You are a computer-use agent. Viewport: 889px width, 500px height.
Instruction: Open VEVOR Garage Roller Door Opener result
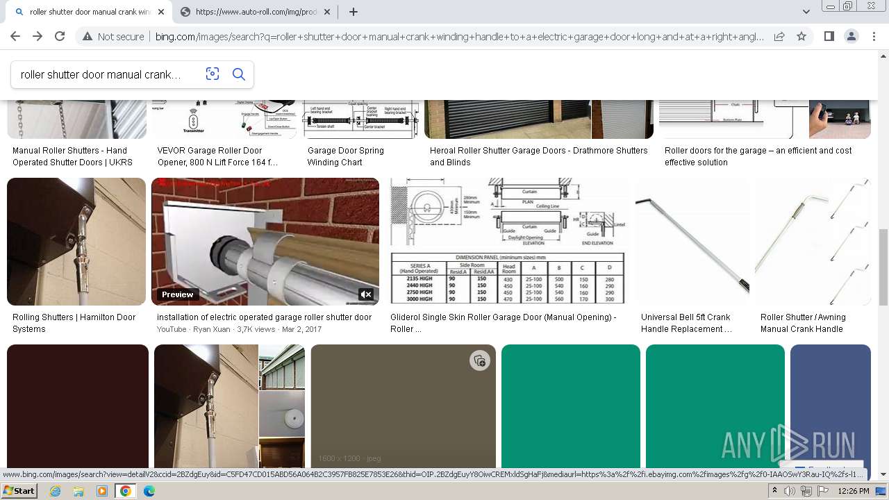pos(217,156)
